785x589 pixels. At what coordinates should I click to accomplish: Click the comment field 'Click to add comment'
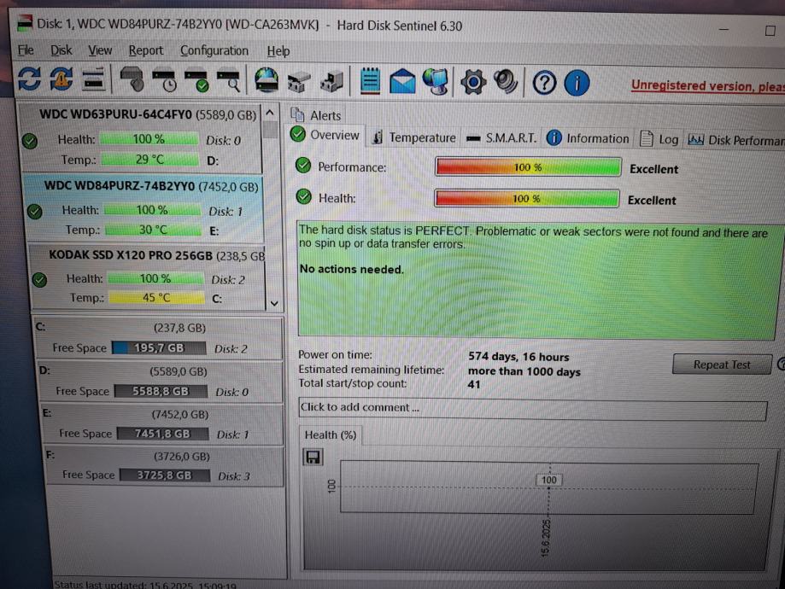tap(532, 409)
